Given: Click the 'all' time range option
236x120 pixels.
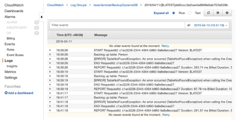Looking at the screenshot, I should (189, 25).
